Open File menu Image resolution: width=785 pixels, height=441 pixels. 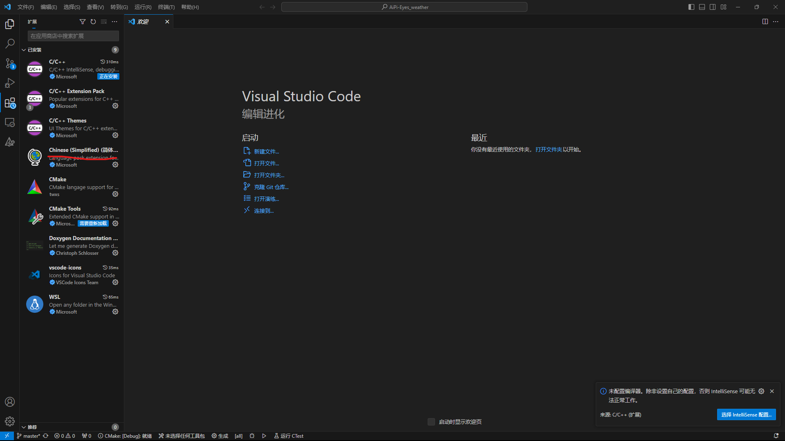(25, 7)
